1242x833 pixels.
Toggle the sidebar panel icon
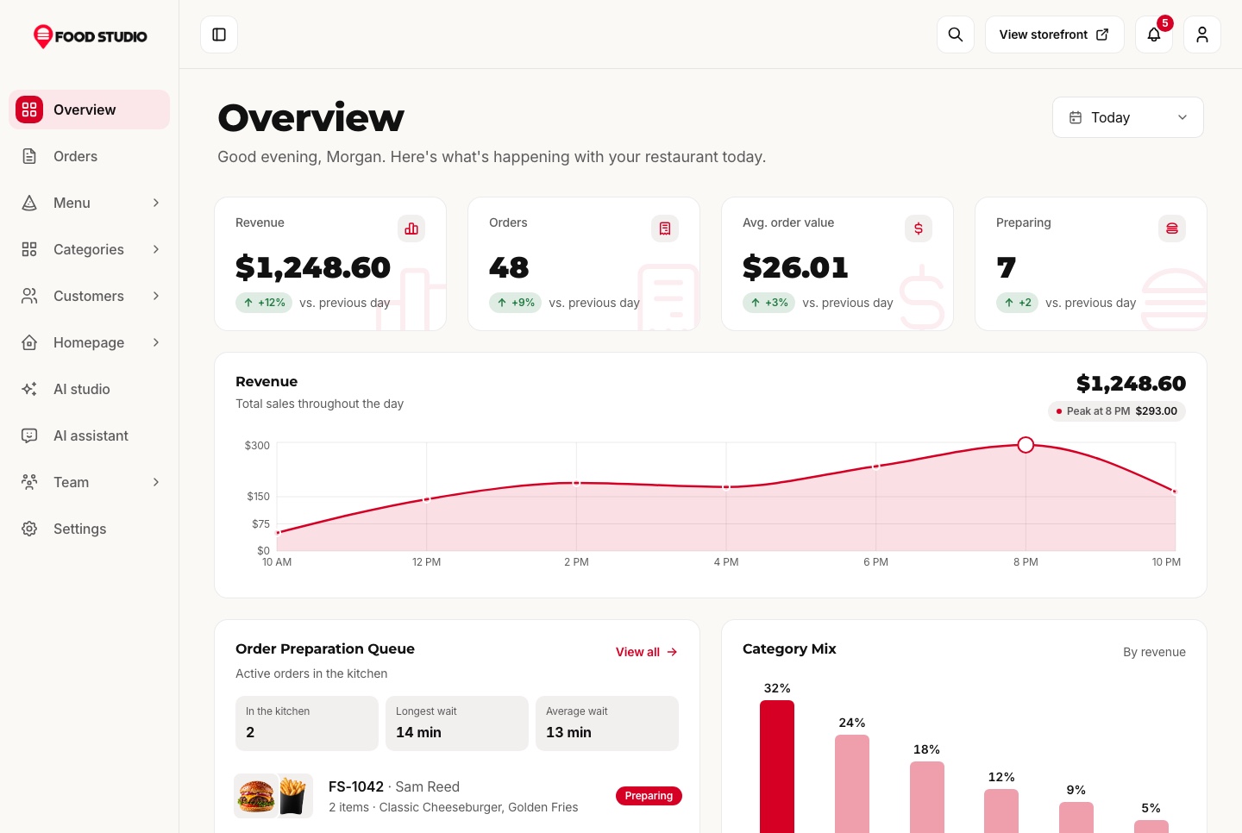[x=219, y=34]
